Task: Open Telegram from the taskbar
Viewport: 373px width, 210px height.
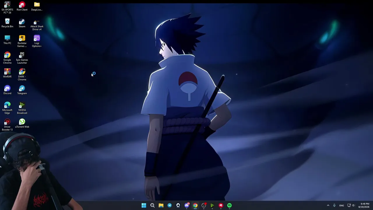Action: click(170, 205)
